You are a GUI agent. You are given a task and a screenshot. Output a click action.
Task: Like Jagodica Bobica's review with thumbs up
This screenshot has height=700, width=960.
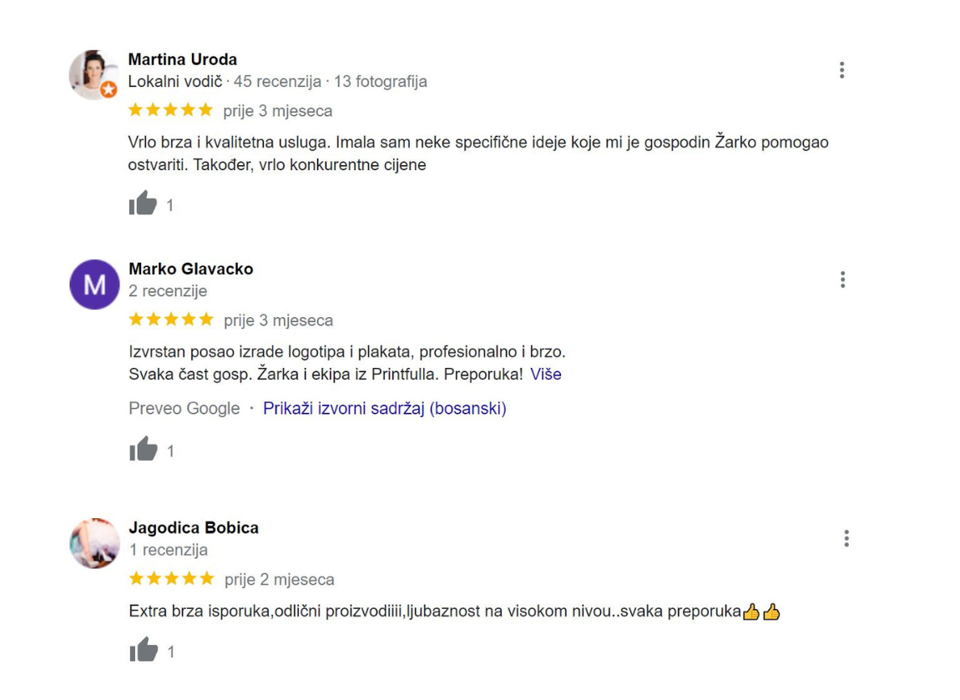(x=144, y=650)
